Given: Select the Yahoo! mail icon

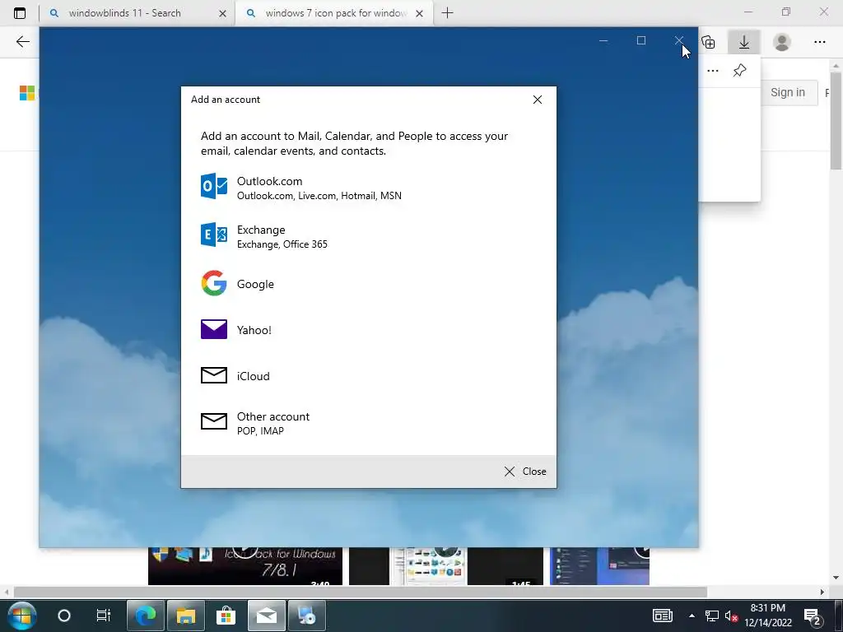Looking at the screenshot, I should coord(213,329).
